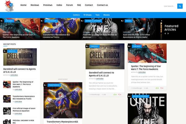Click comment icon on Batman vs Superman slider item
The width and height of the screenshot is (186, 124).
pos(82,21)
